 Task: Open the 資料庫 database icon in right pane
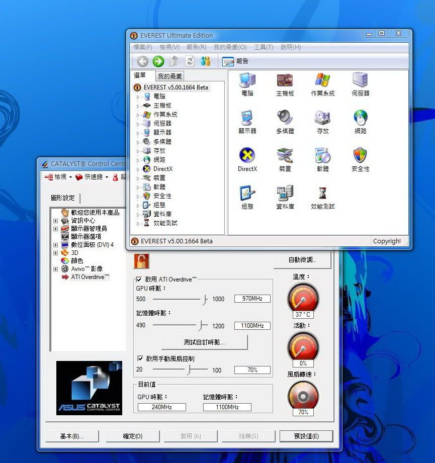click(285, 197)
